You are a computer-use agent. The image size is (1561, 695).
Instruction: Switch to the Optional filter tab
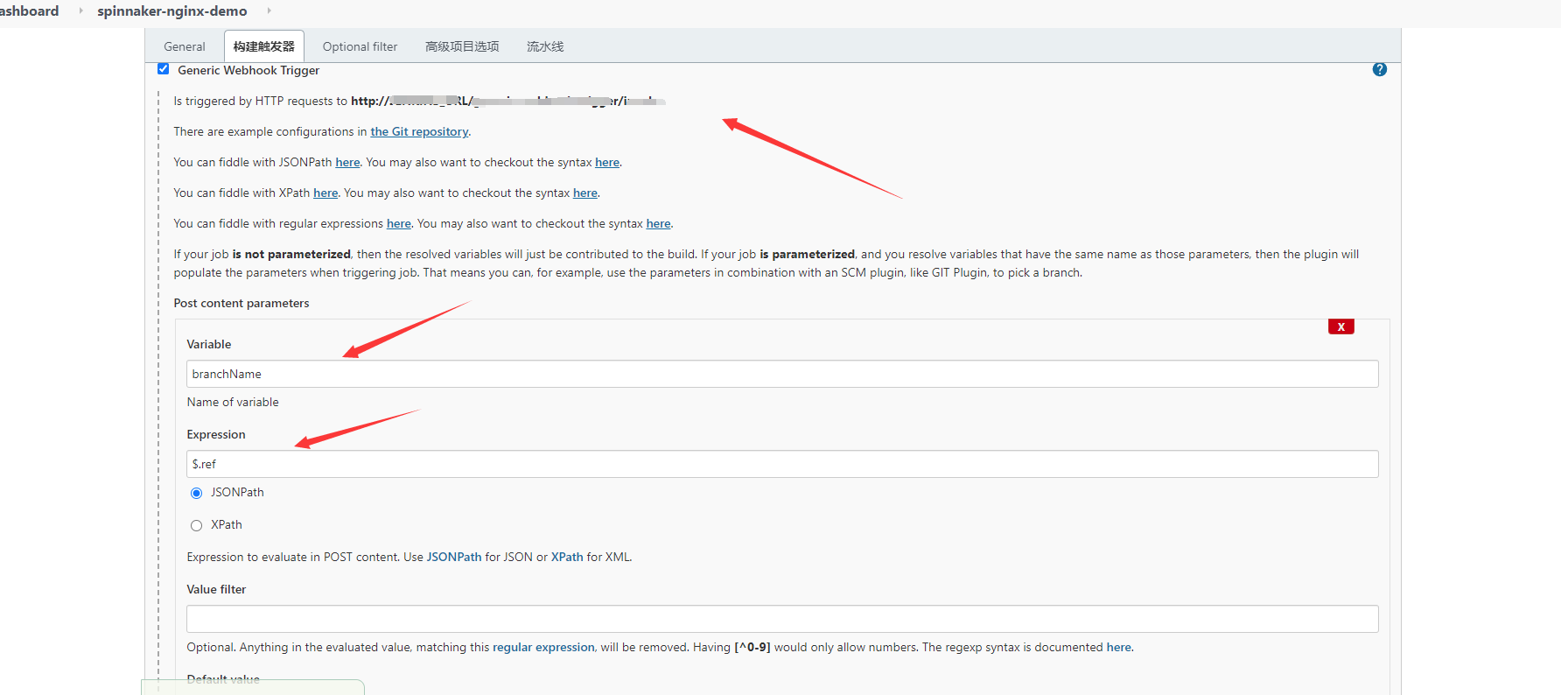(x=360, y=46)
